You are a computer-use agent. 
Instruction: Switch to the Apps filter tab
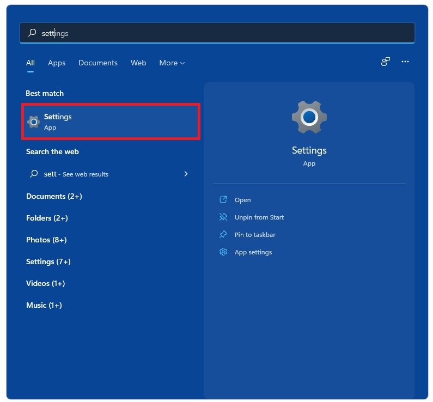pyautogui.click(x=57, y=63)
